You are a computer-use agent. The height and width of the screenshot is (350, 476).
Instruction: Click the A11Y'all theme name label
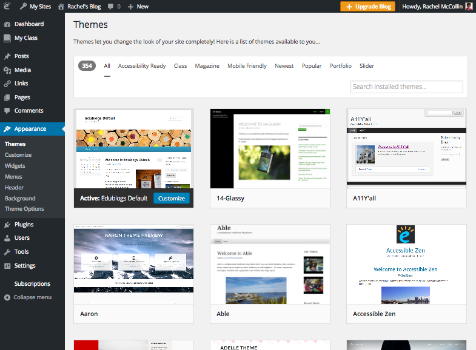(364, 199)
